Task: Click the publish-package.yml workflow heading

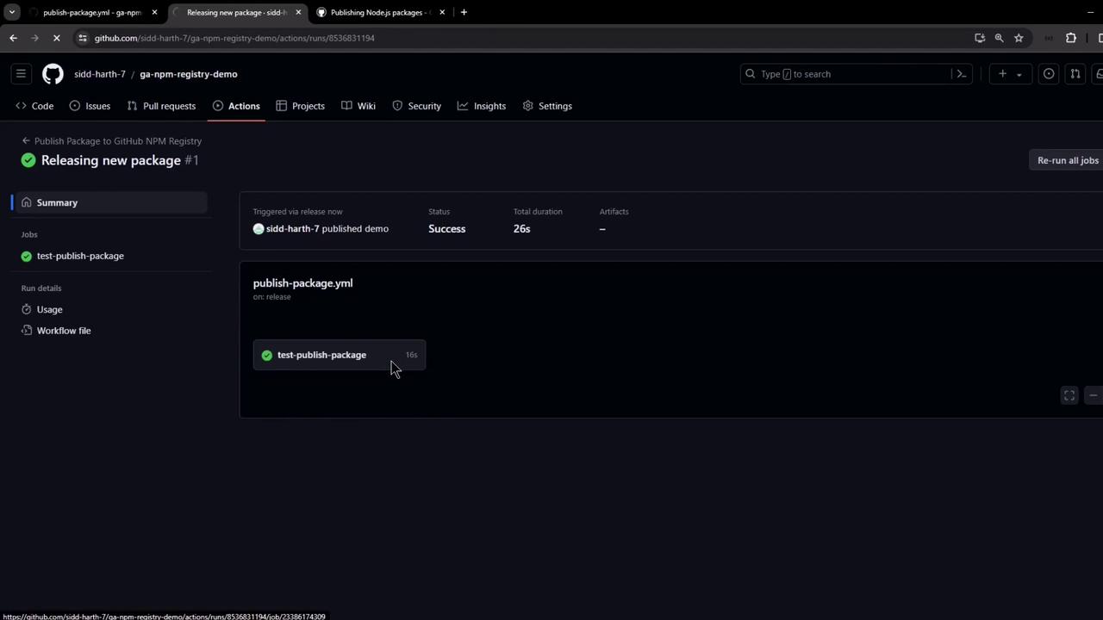Action: coord(303,283)
